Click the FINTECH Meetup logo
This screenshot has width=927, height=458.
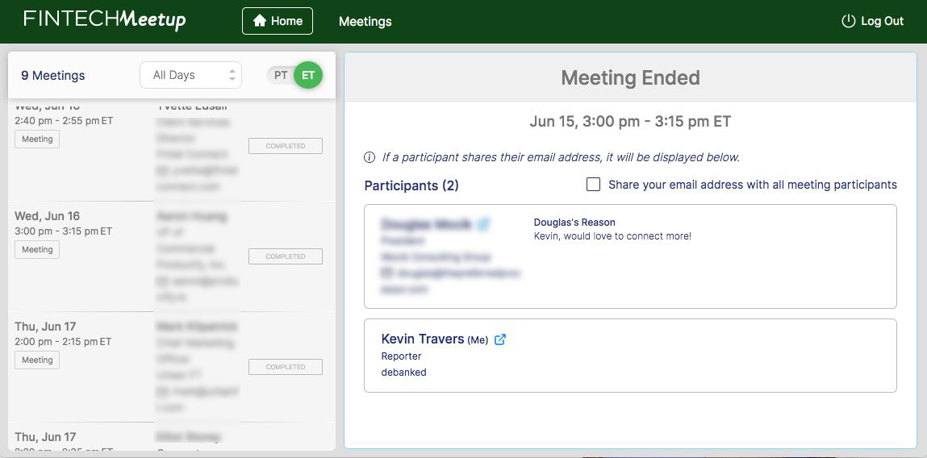(x=105, y=20)
